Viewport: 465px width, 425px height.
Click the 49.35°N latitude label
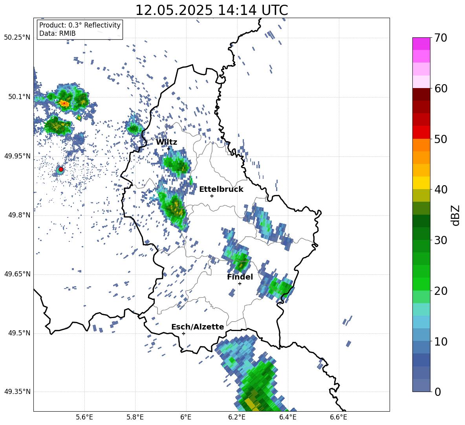click(x=17, y=392)
